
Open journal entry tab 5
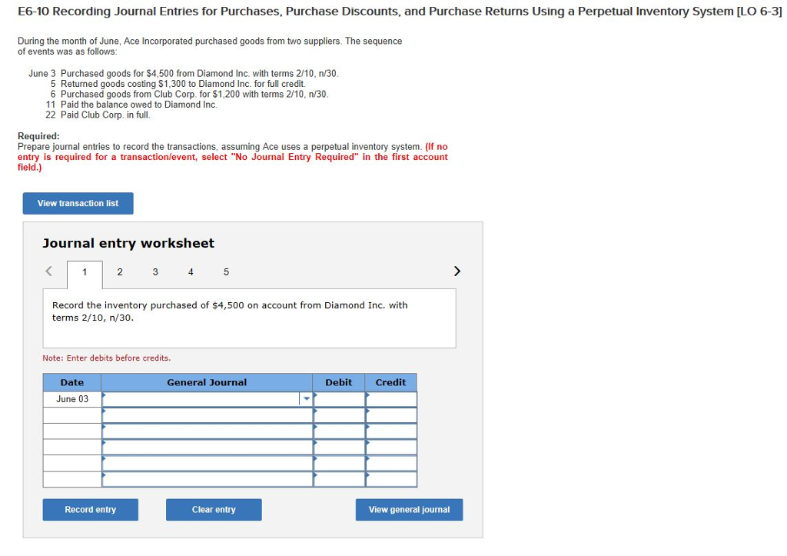[x=226, y=271]
